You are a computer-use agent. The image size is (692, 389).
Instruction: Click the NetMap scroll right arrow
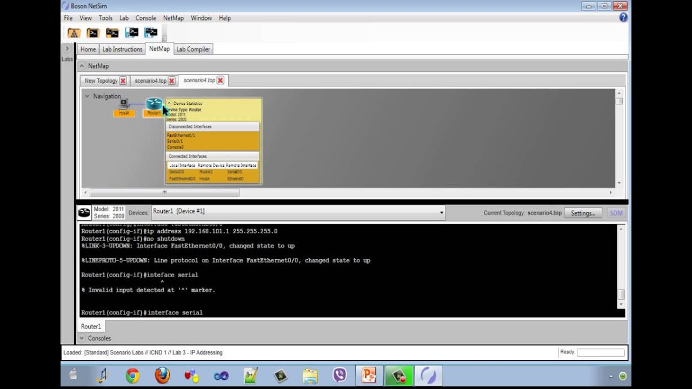click(x=611, y=192)
